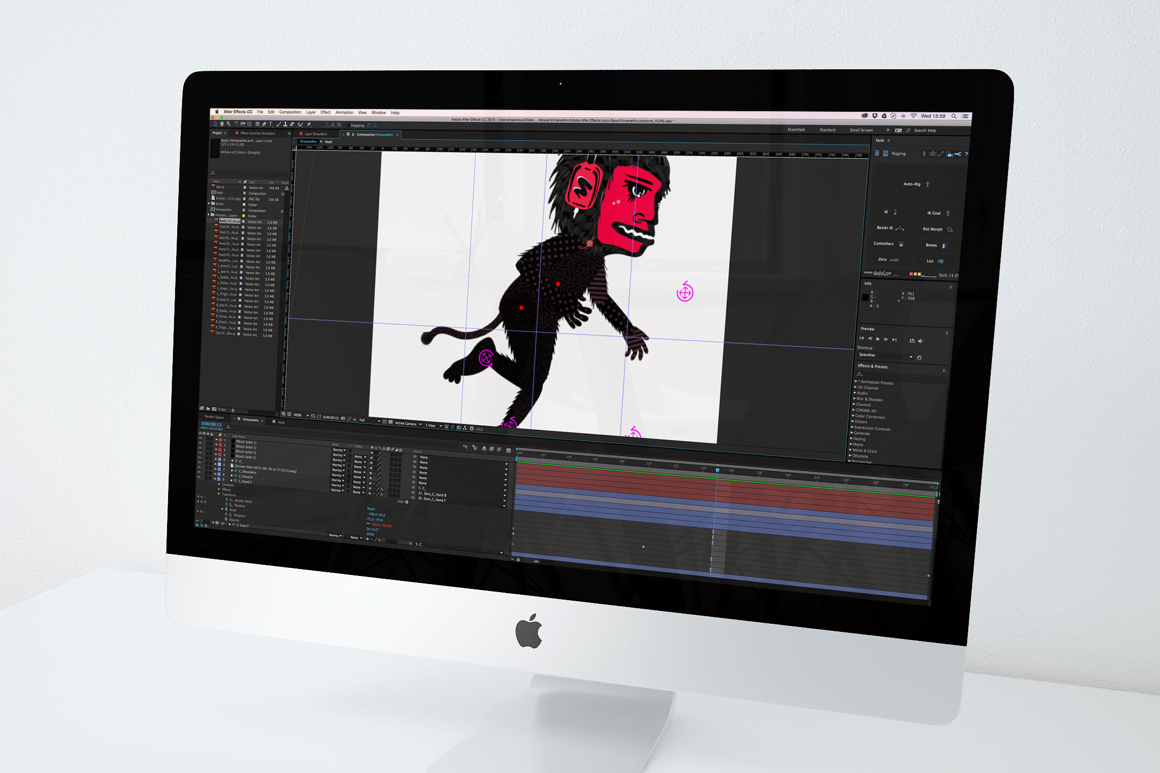Select the Rotation tool
Screen dimensions: 1160x773
click(236, 124)
